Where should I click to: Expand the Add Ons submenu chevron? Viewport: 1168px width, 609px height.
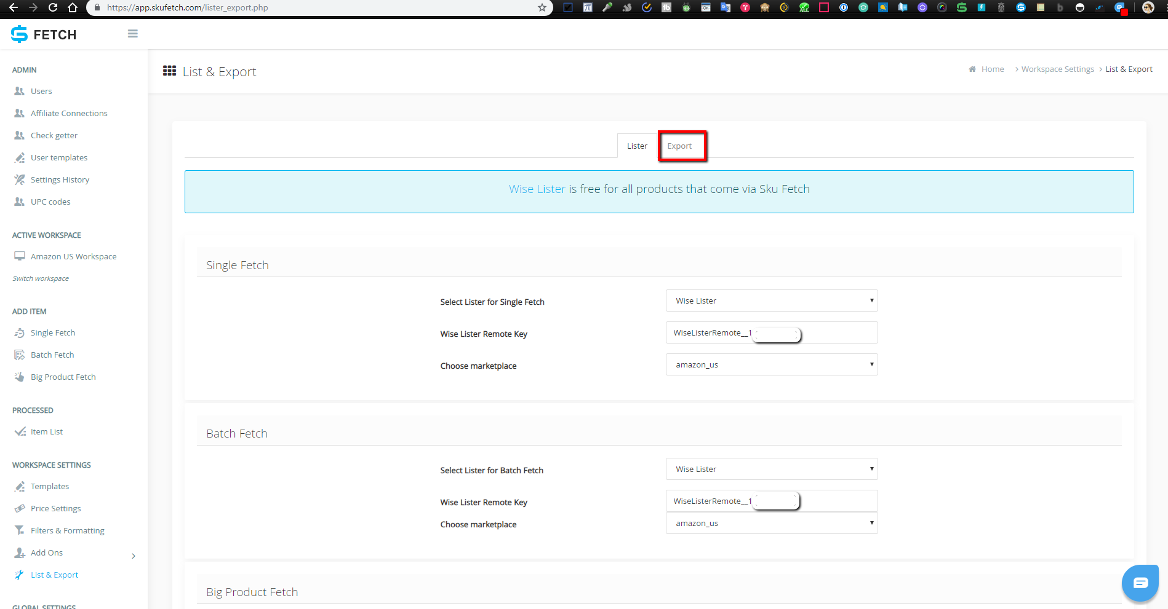pos(134,556)
